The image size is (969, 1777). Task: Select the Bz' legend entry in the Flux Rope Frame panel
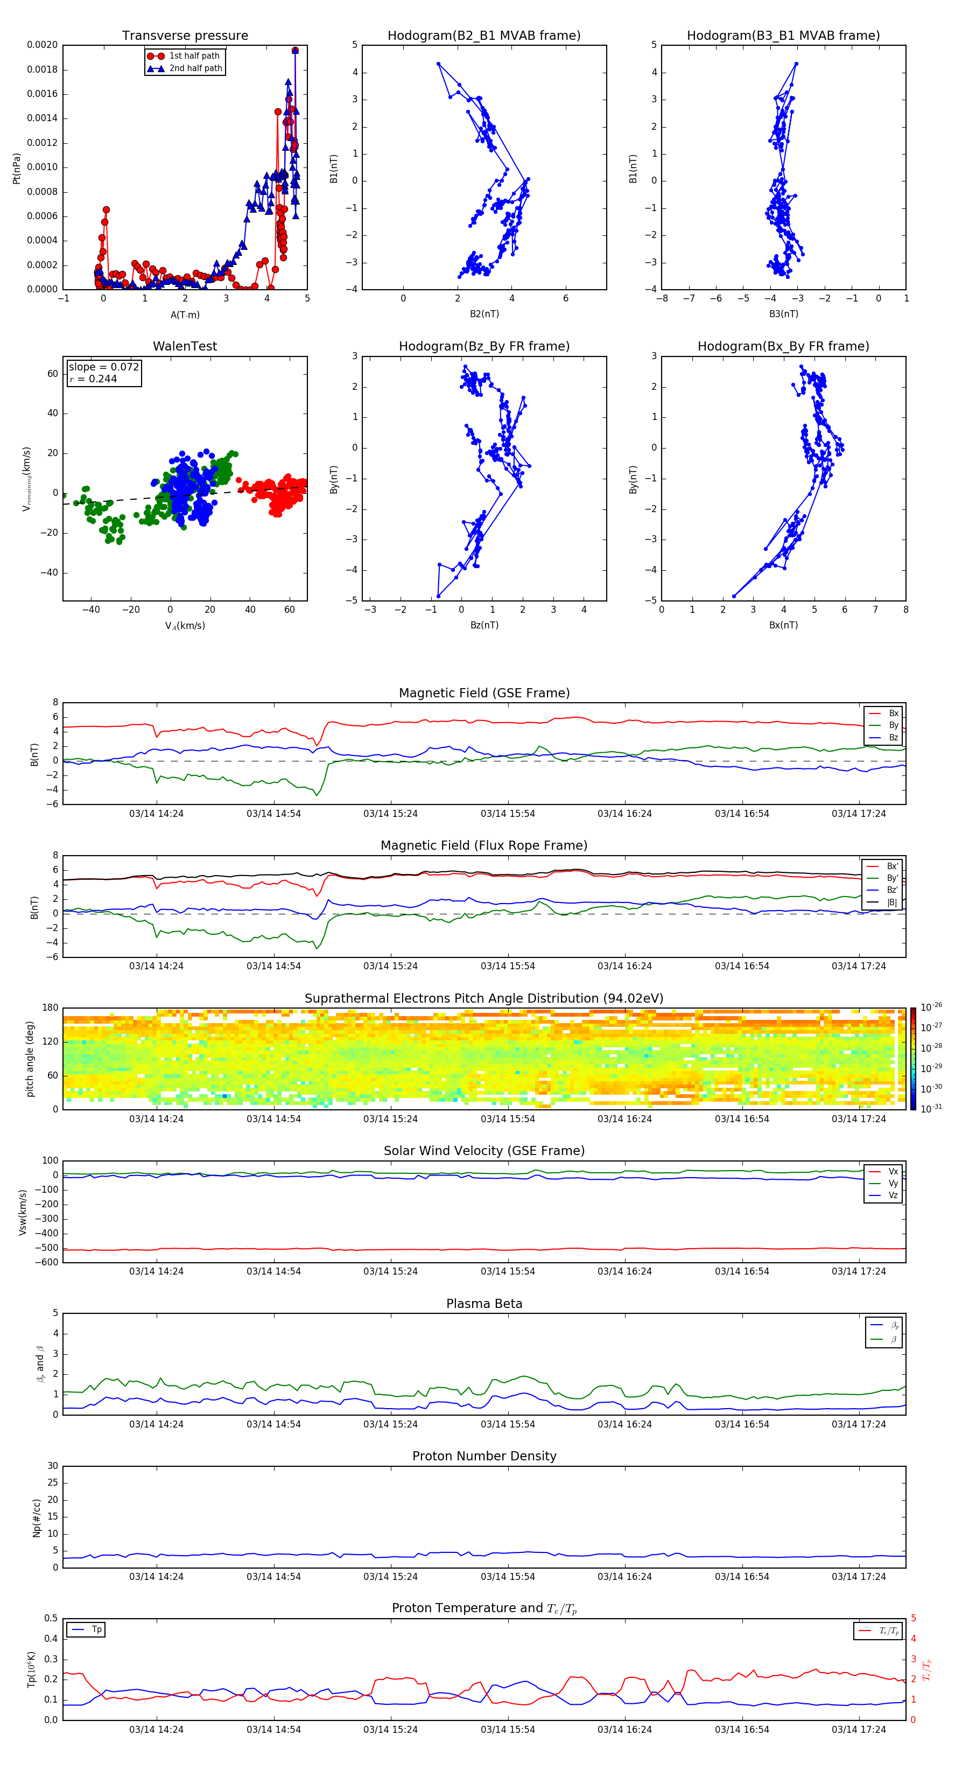click(882, 890)
